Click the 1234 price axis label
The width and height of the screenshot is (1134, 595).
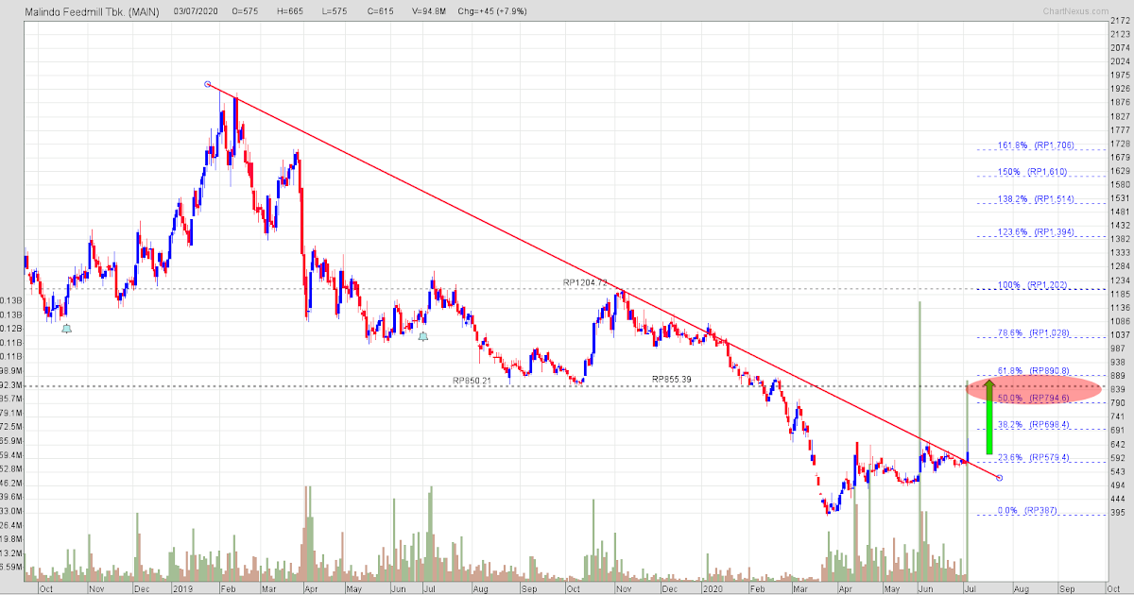(1123, 280)
